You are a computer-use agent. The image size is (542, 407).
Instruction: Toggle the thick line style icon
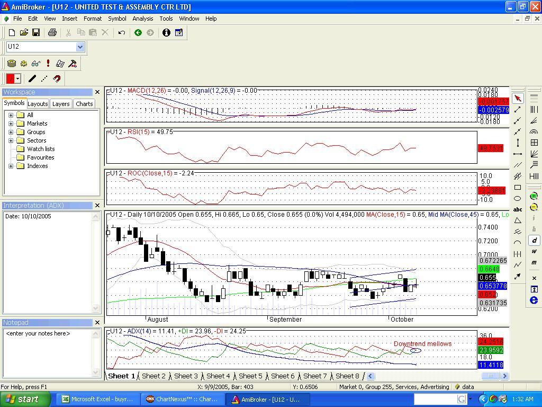coord(32,78)
